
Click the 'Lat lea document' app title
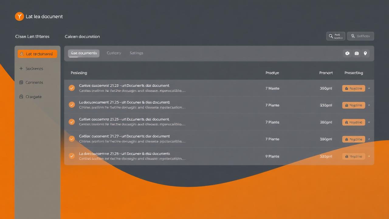coord(44,16)
